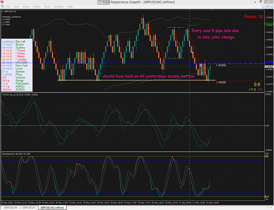Switch to the GBPUSD,M1 chart tab

pyautogui.click(x=11, y=207)
